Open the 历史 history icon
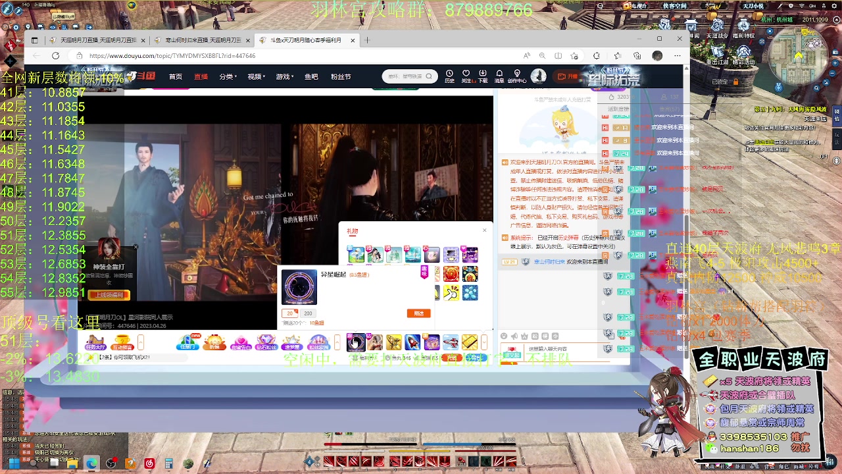Viewport: 842px width, 474px height. pyautogui.click(x=449, y=76)
